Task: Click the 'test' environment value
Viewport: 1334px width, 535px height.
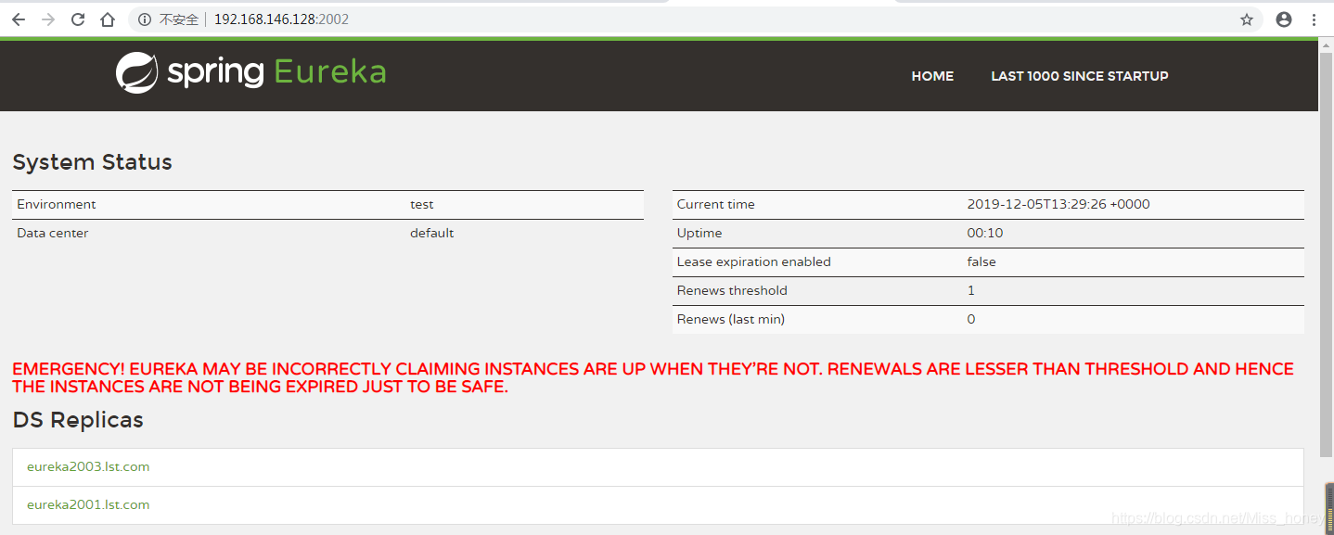Action: pyautogui.click(x=422, y=205)
